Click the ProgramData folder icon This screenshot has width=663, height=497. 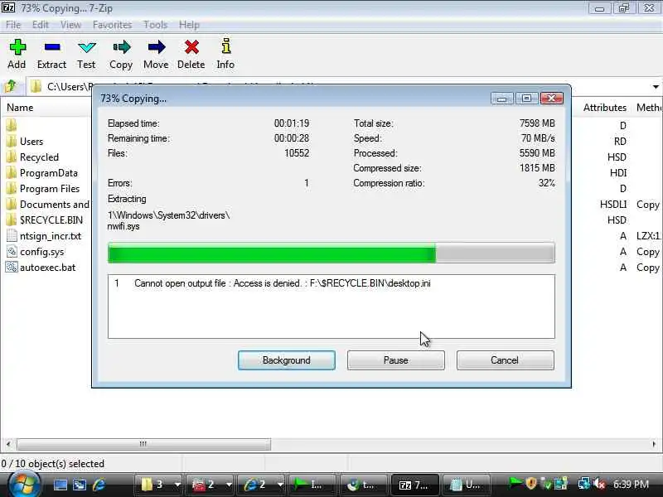(12, 173)
